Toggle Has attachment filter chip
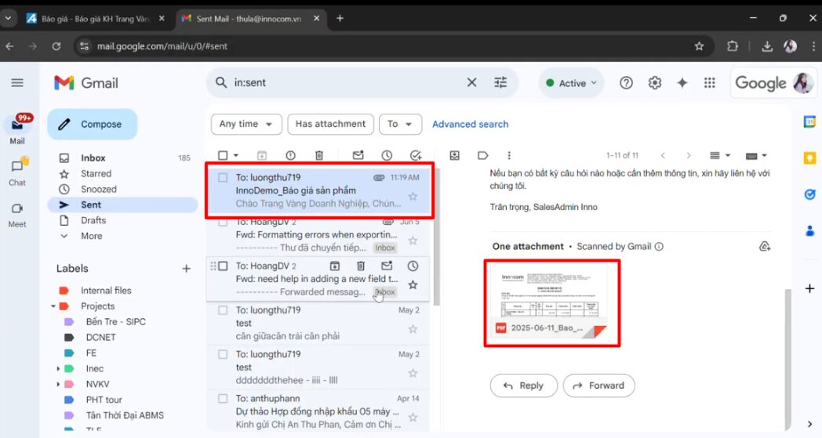Viewport: 822px width, 438px height. point(330,124)
